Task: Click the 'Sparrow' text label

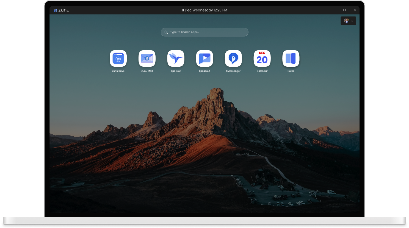Action: (x=176, y=71)
